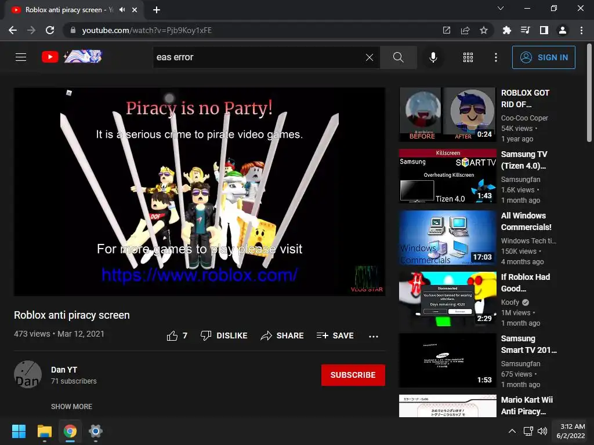Bookmark this page with the star icon
594x445 pixels.
[x=484, y=30]
